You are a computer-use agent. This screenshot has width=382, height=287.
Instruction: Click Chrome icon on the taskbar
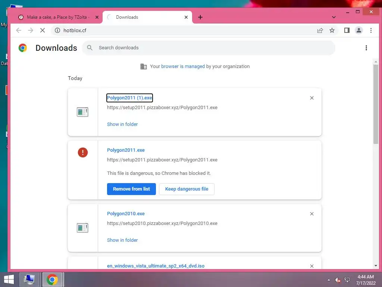tap(52, 280)
